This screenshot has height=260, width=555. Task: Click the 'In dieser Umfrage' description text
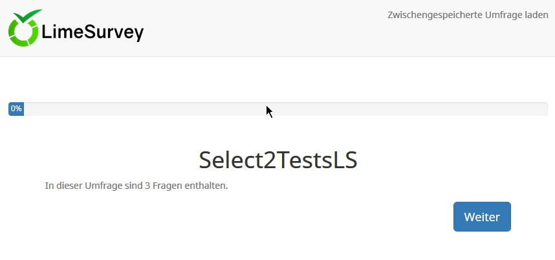click(x=136, y=186)
